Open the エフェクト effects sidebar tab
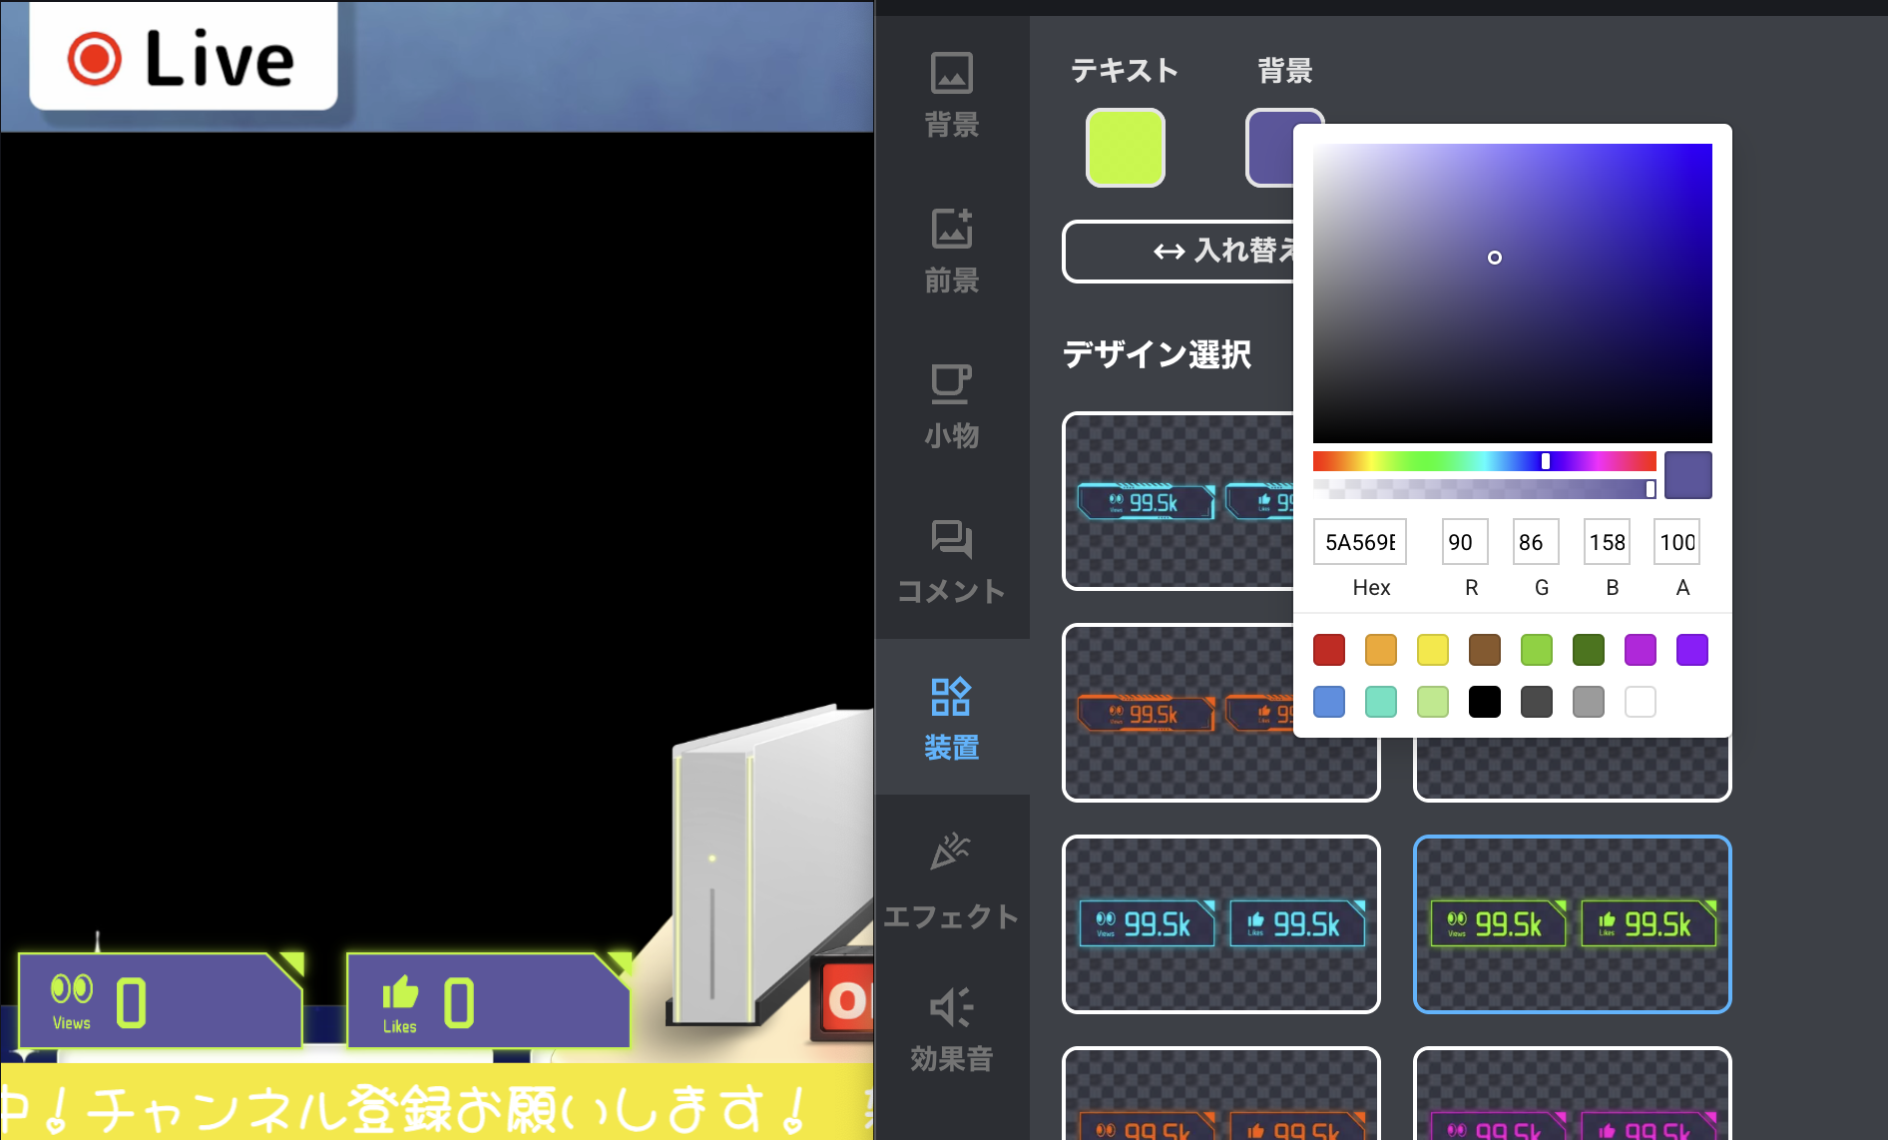This screenshot has height=1140, width=1888. (x=951, y=879)
